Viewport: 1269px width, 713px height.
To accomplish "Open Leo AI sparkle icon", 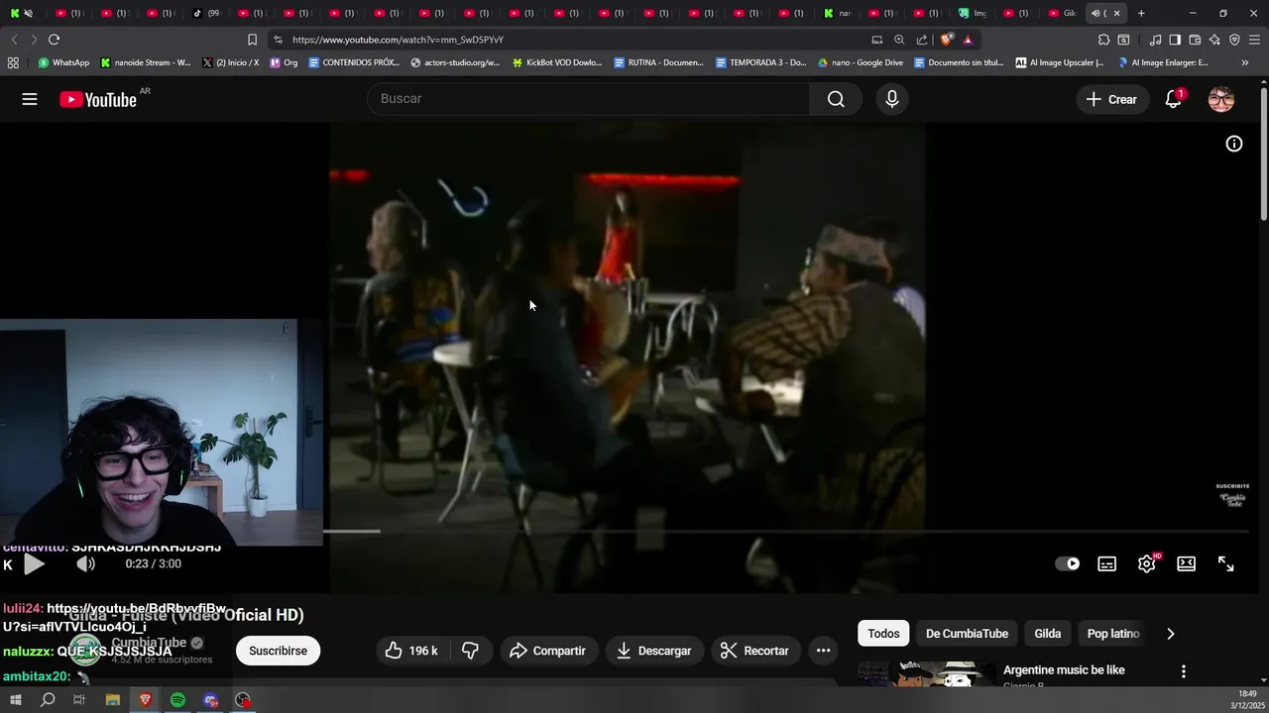I will point(1214,40).
